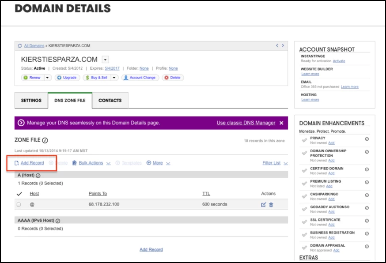Check the @ record checkbox

(19, 204)
